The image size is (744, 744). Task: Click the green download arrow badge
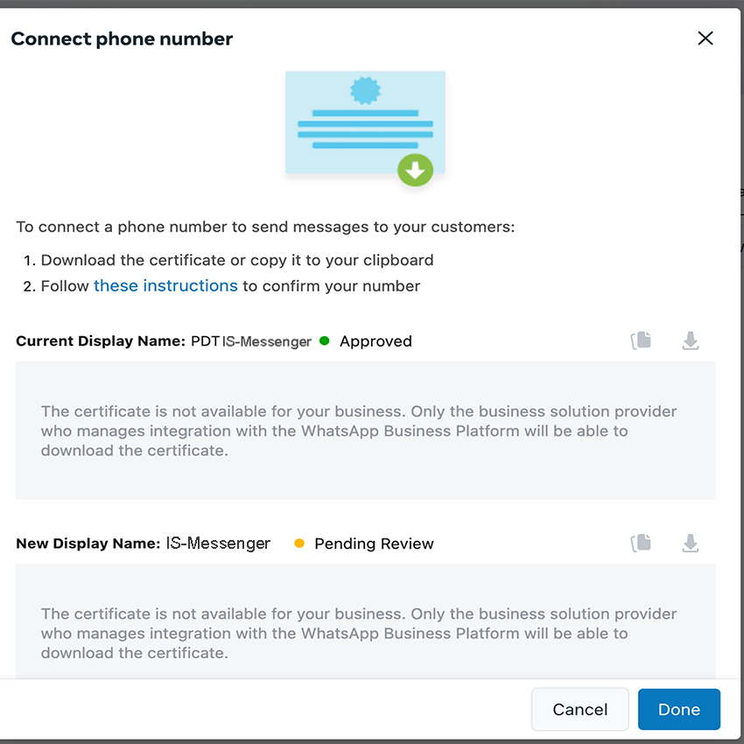(x=415, y=170)
